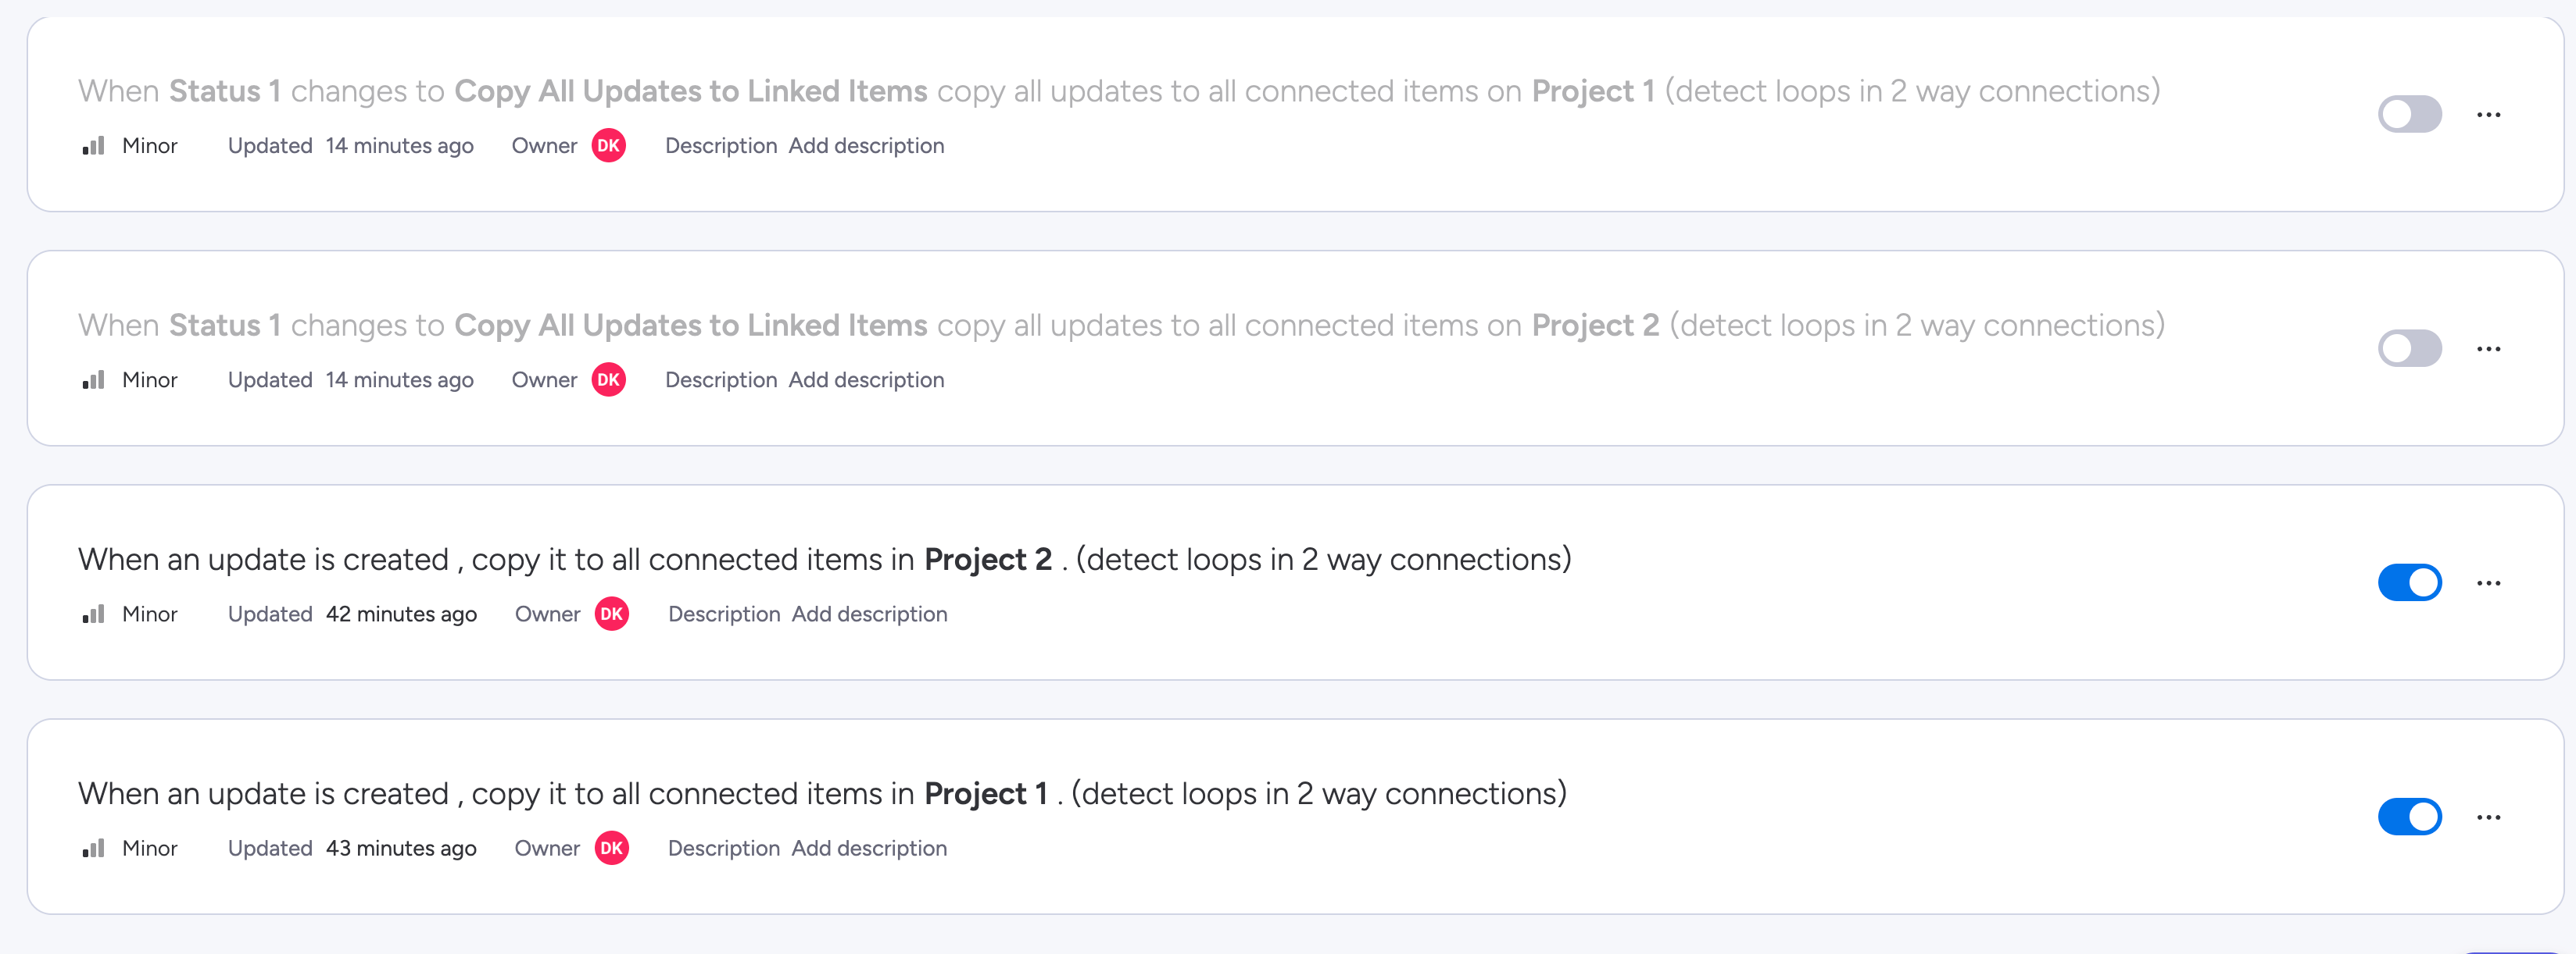
Task: Click DK owner avatar on update-created Project 1 automation
Action: coord(611,848)
